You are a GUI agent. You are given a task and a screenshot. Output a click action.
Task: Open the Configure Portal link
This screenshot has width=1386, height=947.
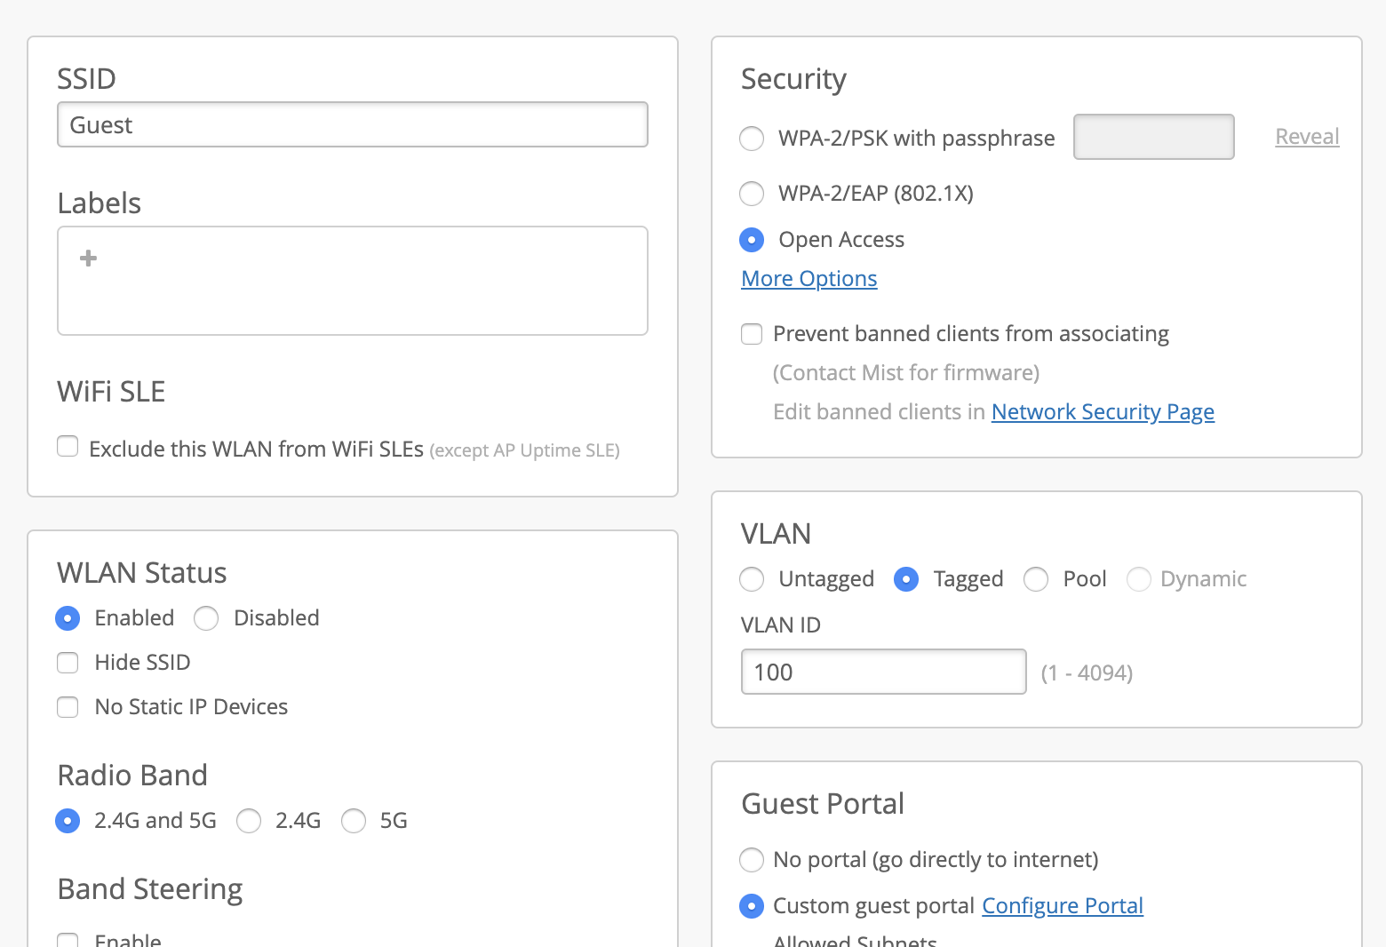click(x=1062, y=906)
